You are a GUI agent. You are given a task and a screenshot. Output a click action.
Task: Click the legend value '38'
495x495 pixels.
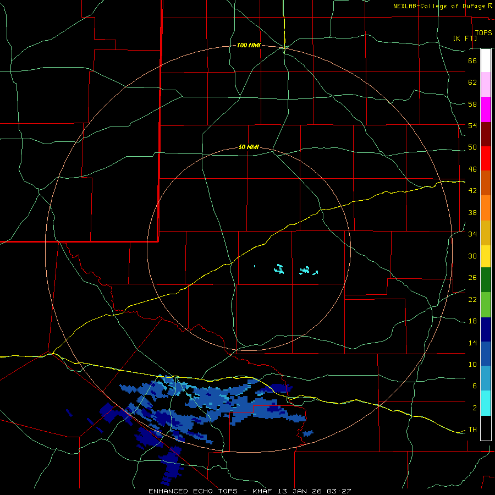(x=472, y=212)
